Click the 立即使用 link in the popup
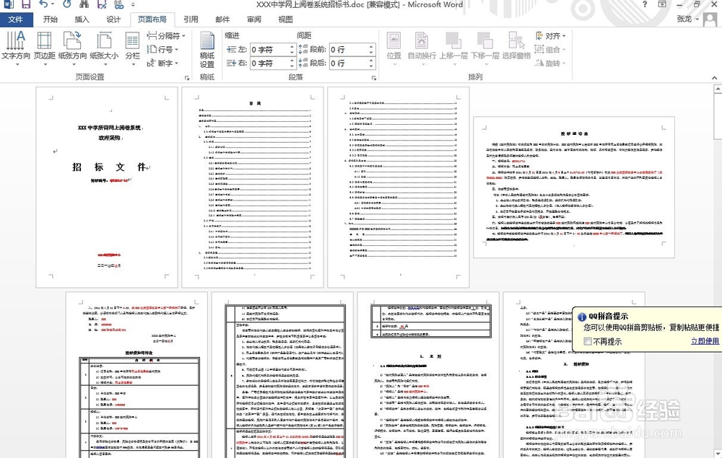The image size is (722, 458). pyautogui.click(x=704, y=340)
